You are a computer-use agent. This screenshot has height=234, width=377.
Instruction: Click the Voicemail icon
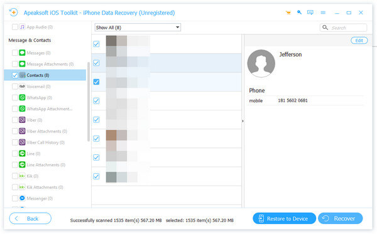(x=22, y=86)
